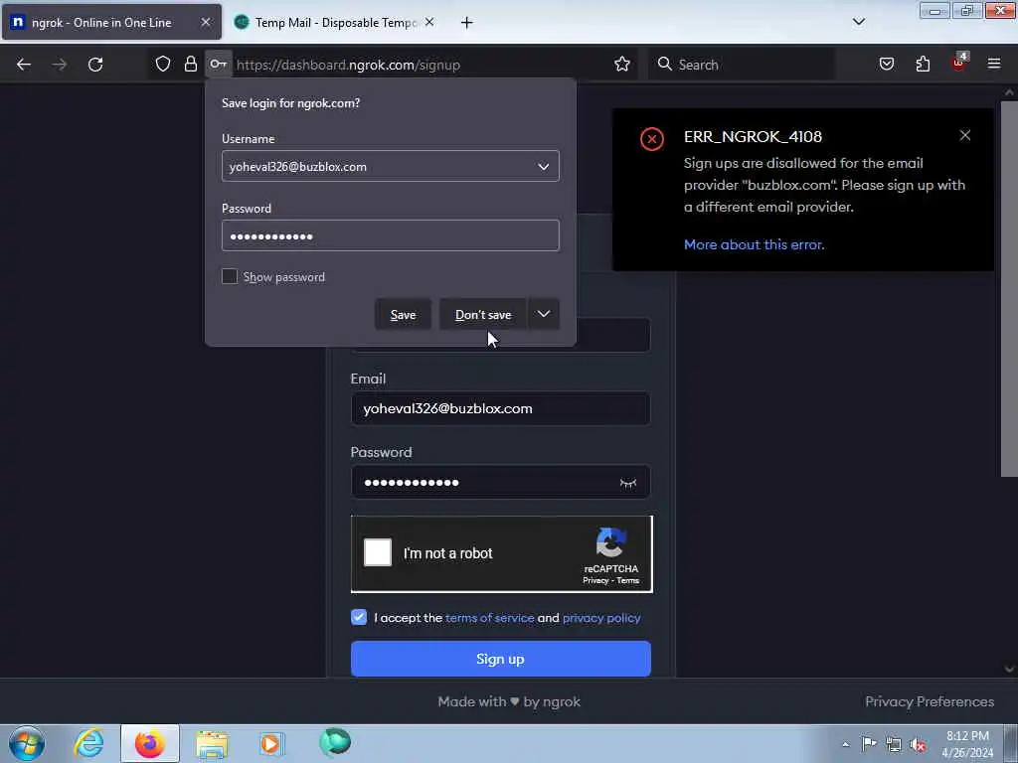1018x763 pixels.
Task: Click the page vertical scrollbar
Action: click(x=1009, y=289)
